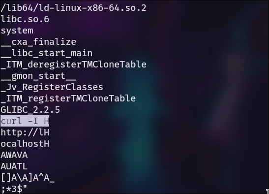Click the ';*3$"' line at bottom
Screen dimensions: 269x194
tap(14, 189)
